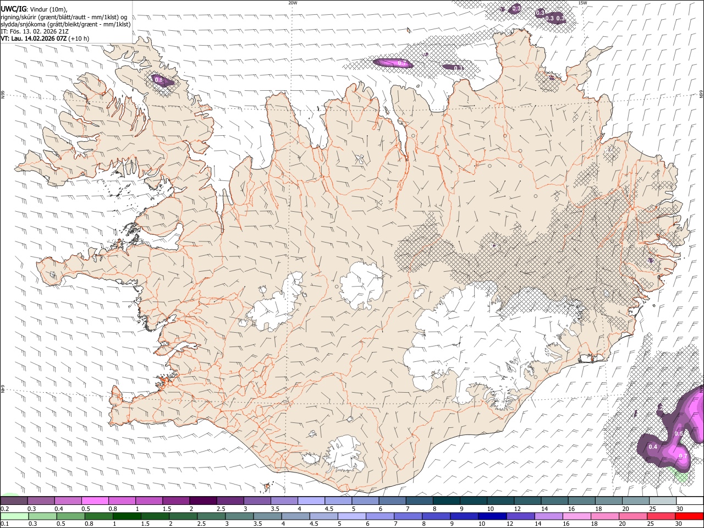This screenshot has height=528, width=704.
Task: Click the red-pink 25 swatch in rain legend
Action: coord(661,516)
